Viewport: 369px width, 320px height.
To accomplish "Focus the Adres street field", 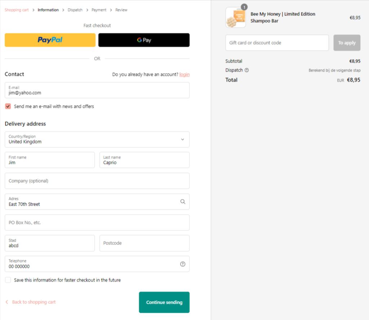I will point(97,201).
